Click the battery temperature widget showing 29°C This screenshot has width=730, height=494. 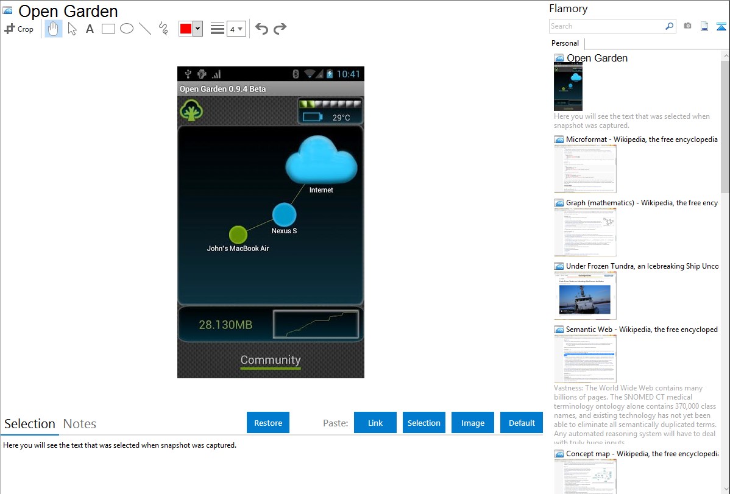pyautogui.click(x=330, y=111)
